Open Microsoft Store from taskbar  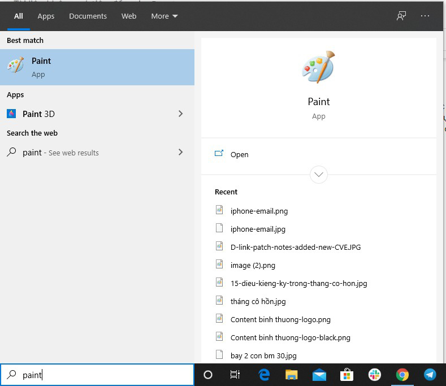coord(347,375)
